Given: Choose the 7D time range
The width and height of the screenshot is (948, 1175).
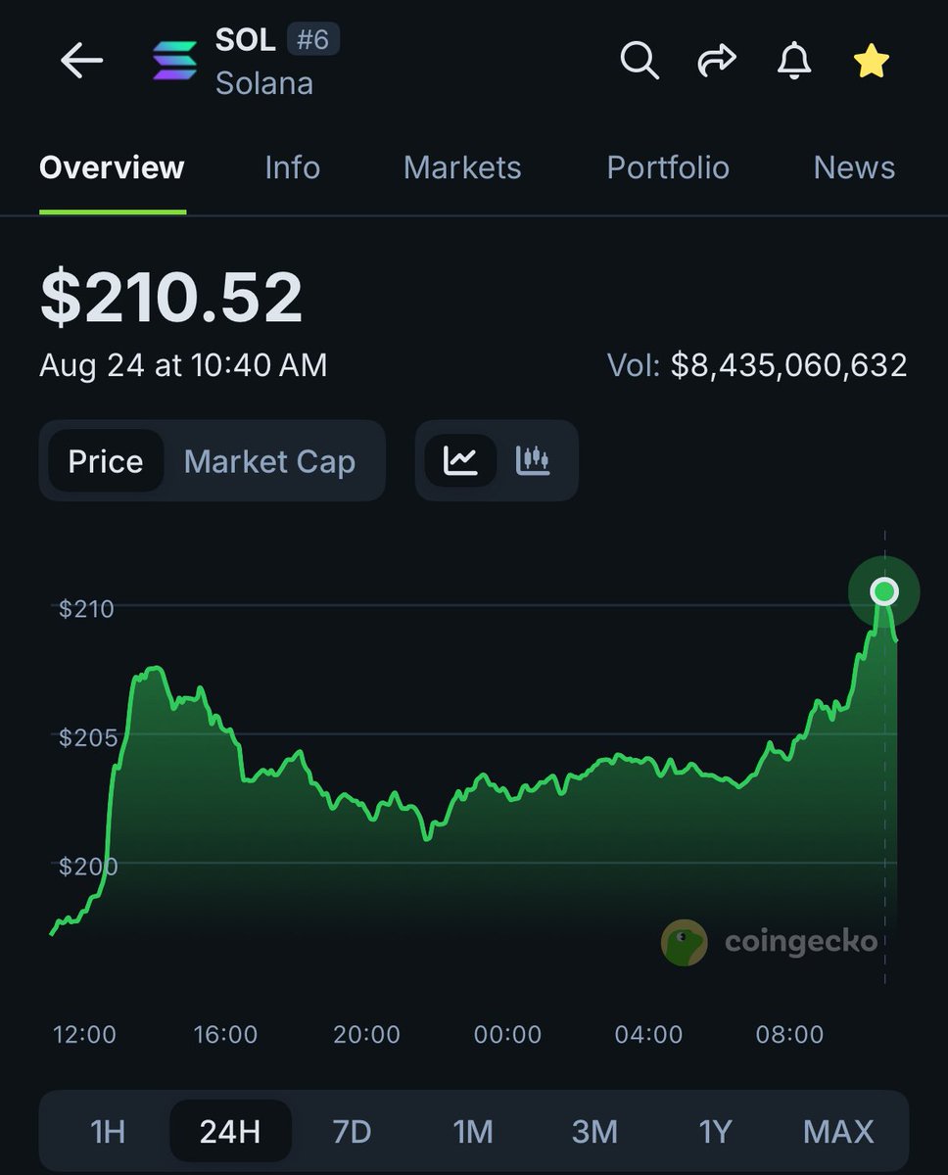Looking at the screenshot, I should coord(352,1131).
